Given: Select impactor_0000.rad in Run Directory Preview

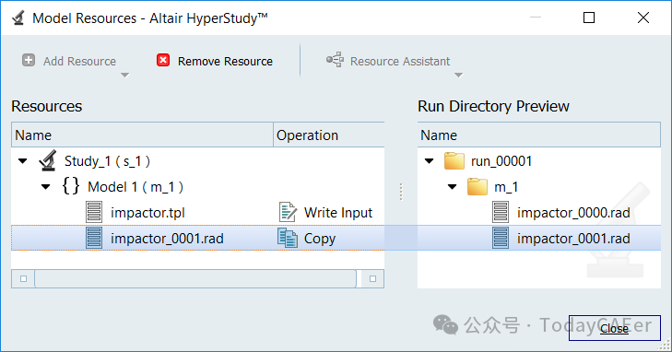Looking at the screenshot, I should 573,213.
